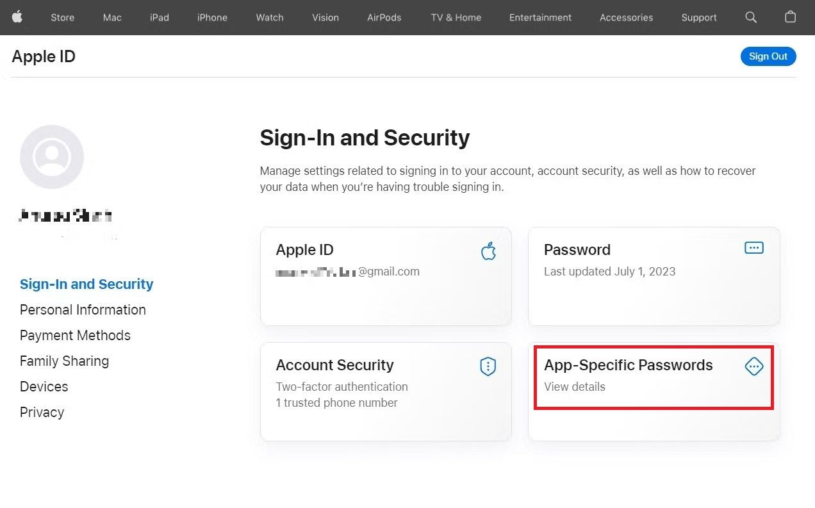Open the Support menu item
Screen dimensions: 815x508
[698, 17]
